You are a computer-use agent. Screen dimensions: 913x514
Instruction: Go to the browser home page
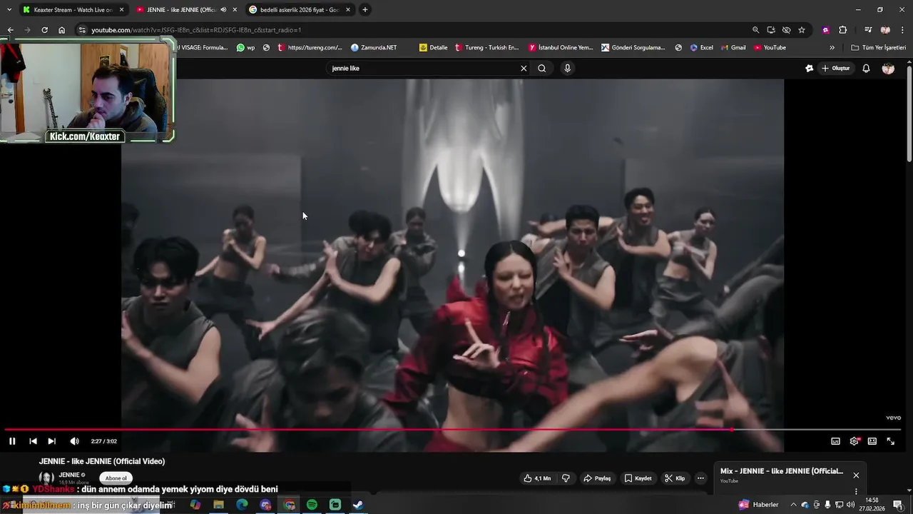click(62, 30)
